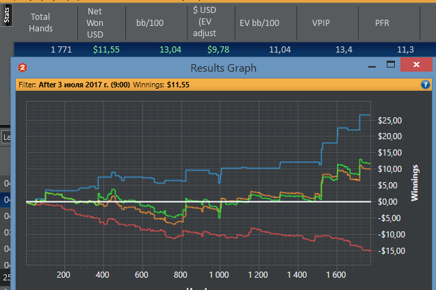Click the -$15,00 axis label
The width and height of the screenshot is (436, 290).
tap(392, 251)
